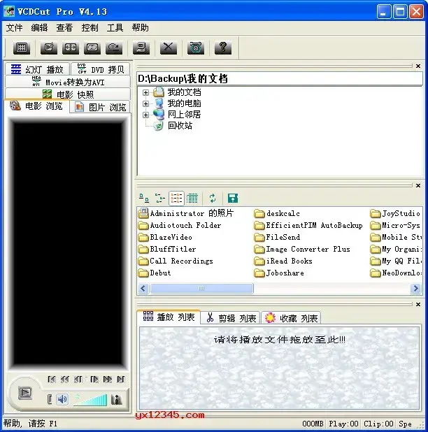This screenshot has height=432, width=428.
Task: Select the 播放 列表 tab
Action: (x=169, y=317)
